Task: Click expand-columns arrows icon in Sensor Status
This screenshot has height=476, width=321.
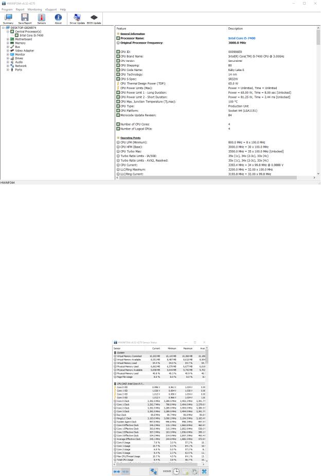Action: click(x=117, y=471)
